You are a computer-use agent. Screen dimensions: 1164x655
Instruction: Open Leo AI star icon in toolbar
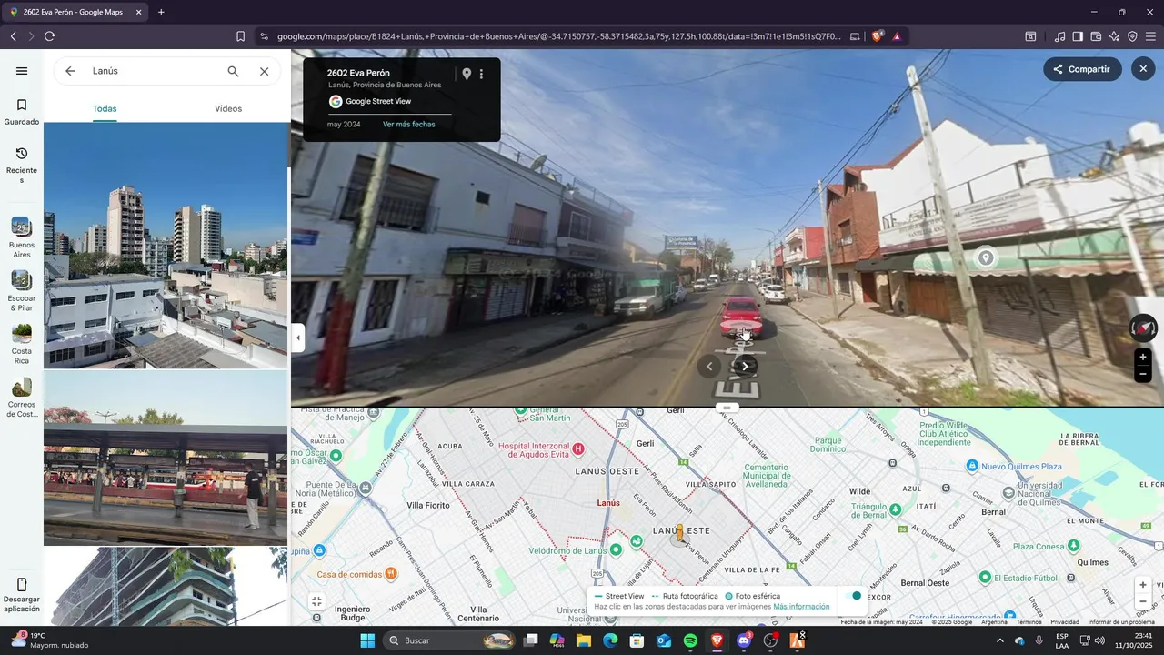1114,36
